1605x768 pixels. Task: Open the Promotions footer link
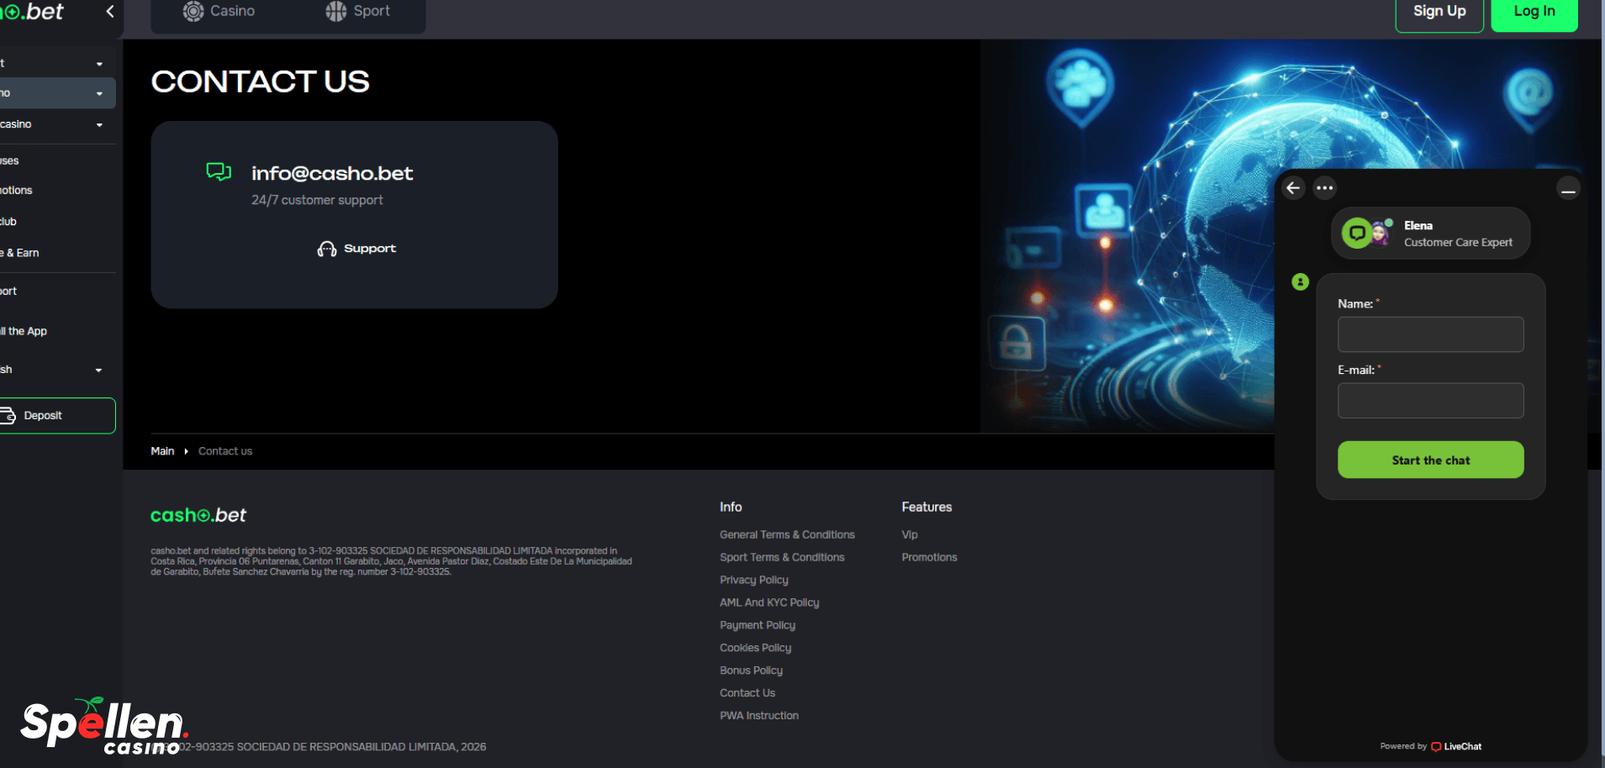tap(929, 557)
